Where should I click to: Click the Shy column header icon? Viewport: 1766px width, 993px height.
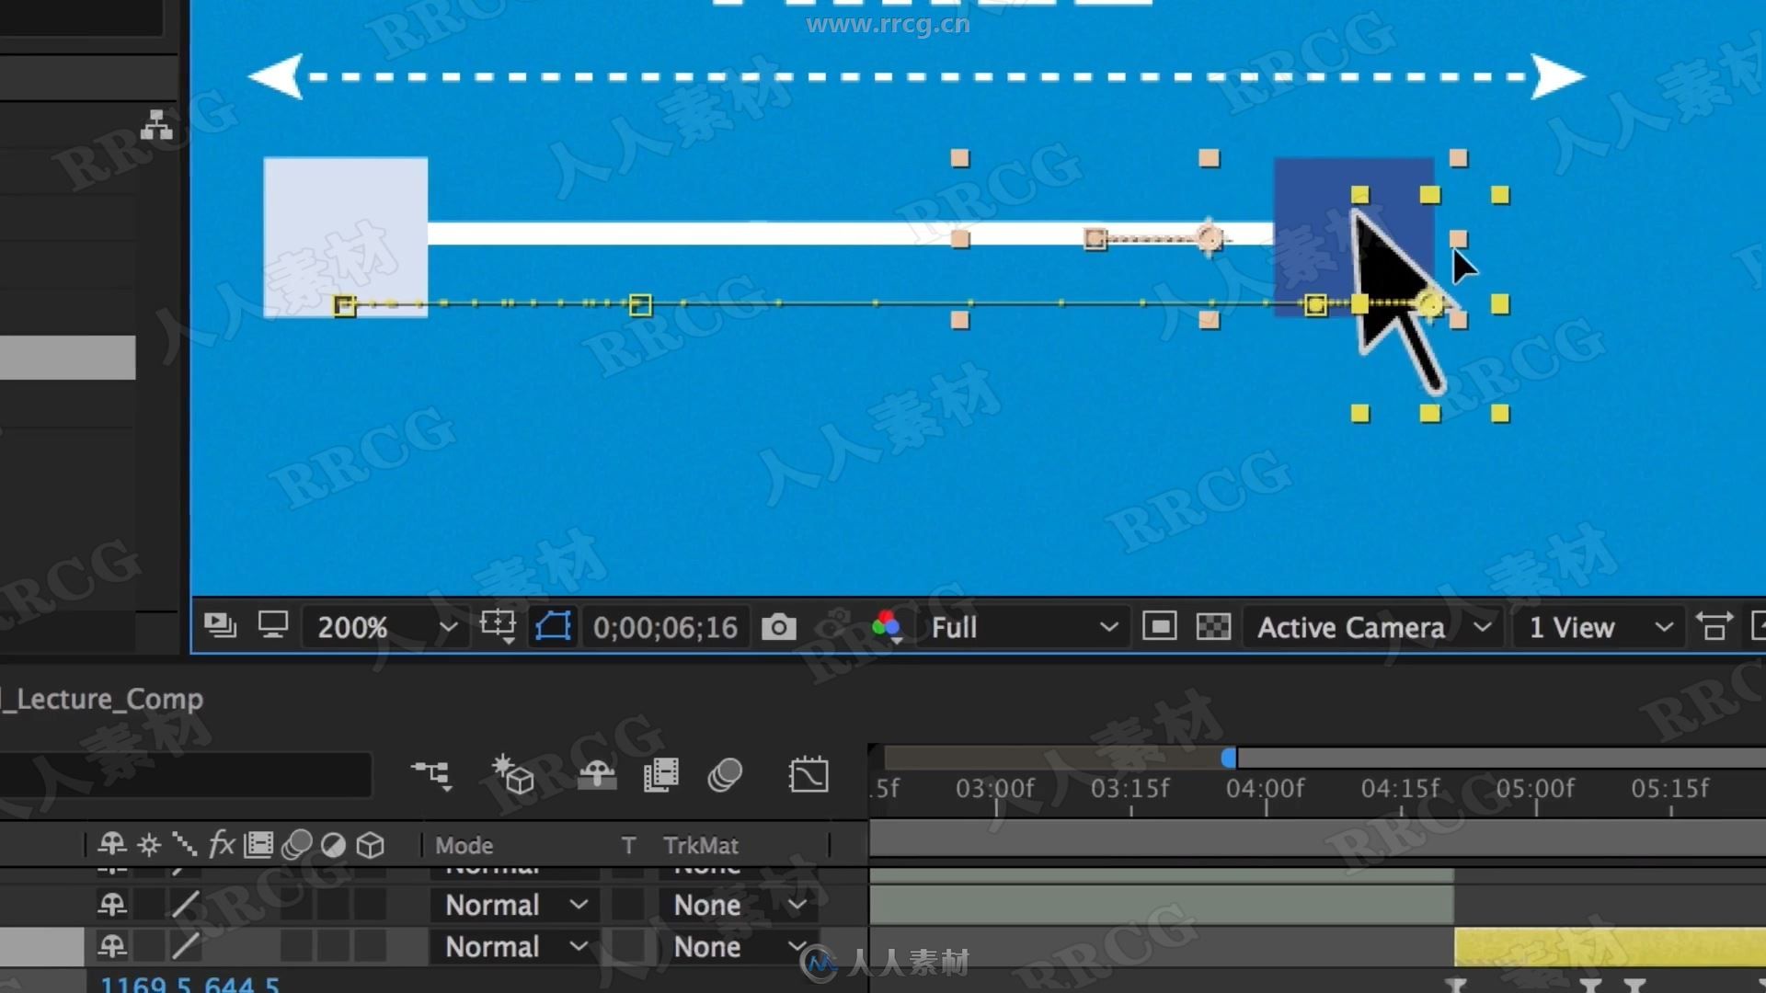(x=112, y=844)
